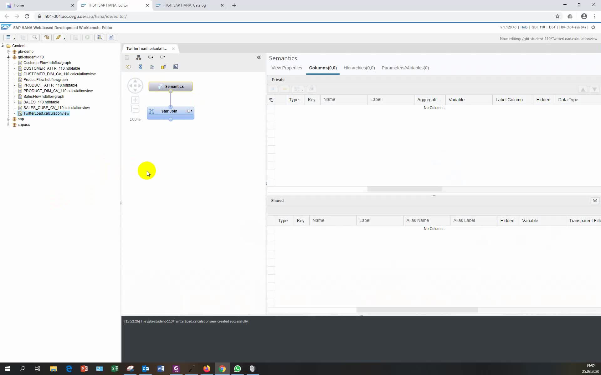Viewport: 601px width, 375px height.
Task: Expand the sap package
Action: point(9,119)
